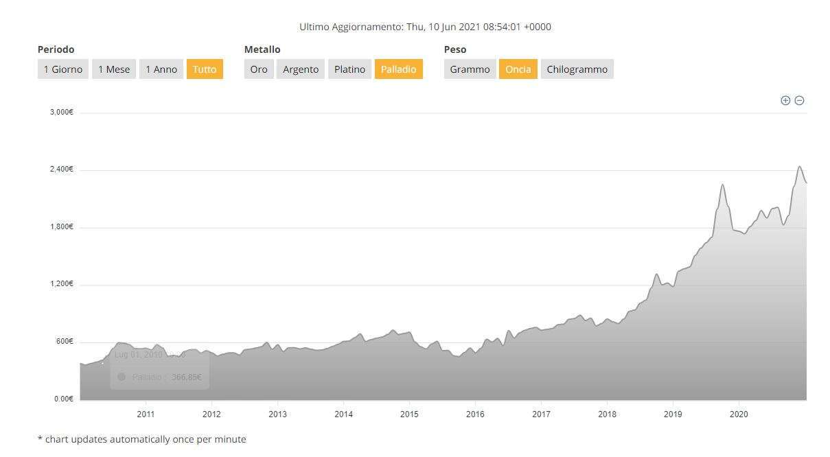Image resolution: width=830 pixels, height=457 pixels.
Task: Click the 2,400€ y-axis label
Action: (x=62, y=169)
